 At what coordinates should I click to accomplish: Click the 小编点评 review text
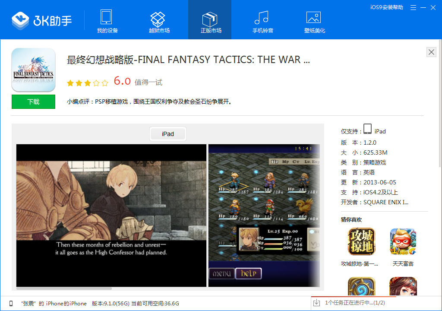149,102
